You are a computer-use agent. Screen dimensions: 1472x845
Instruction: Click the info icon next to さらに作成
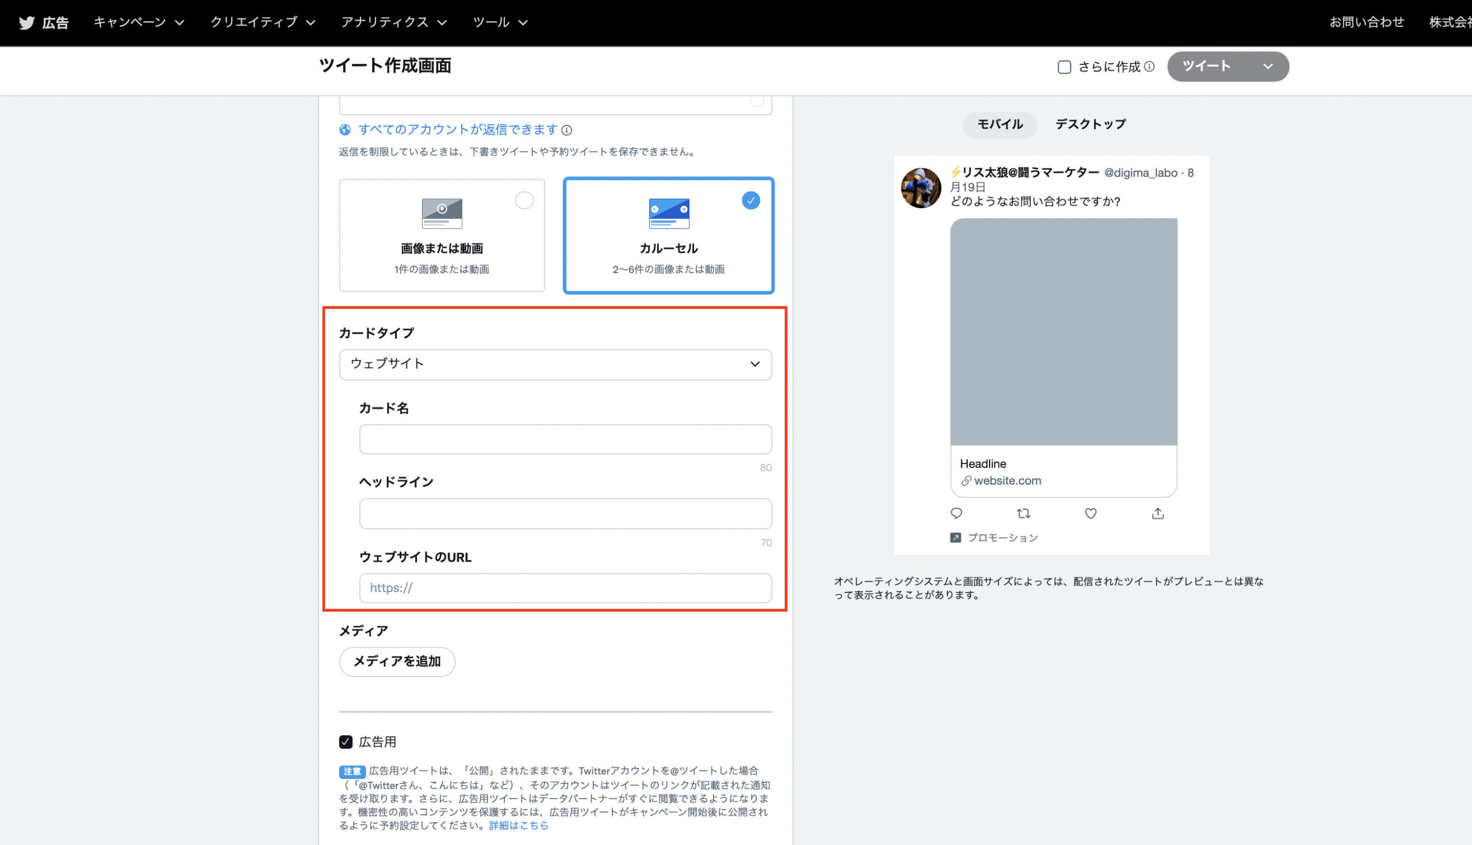[x=1149, y=67]
